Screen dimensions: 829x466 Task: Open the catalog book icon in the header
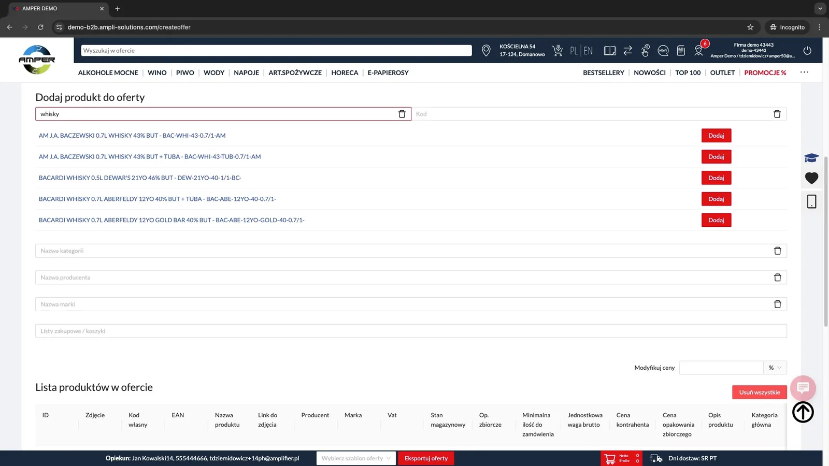click(x=610, y=50)
